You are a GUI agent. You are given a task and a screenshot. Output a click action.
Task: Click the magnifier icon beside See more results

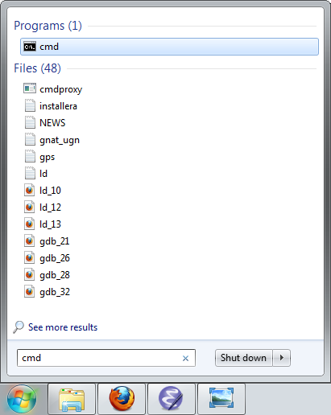(x=19, y=327)
